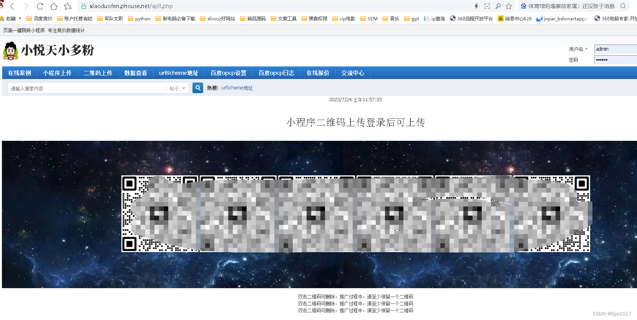Open the 在线案例 menu item
This screenshot has width=637, height=320.
coord(20,73)
